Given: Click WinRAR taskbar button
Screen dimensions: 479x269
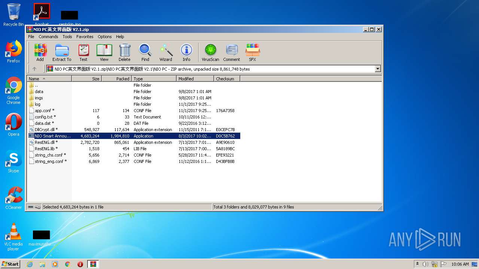Looking at the screenshot, I should (93, 264).
